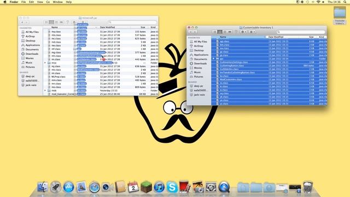Open the Window menu
350x197 pixels.
pyautogui.click(x=57, y=2)
